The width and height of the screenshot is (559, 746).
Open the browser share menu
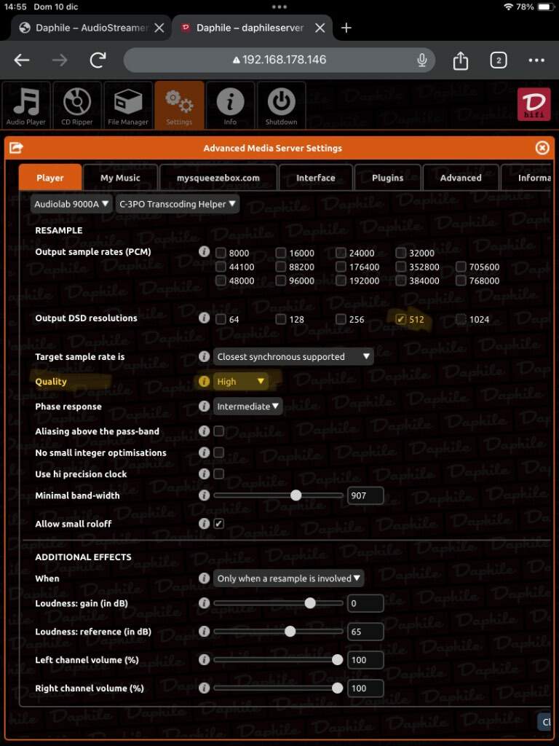(x=460, y=60)
